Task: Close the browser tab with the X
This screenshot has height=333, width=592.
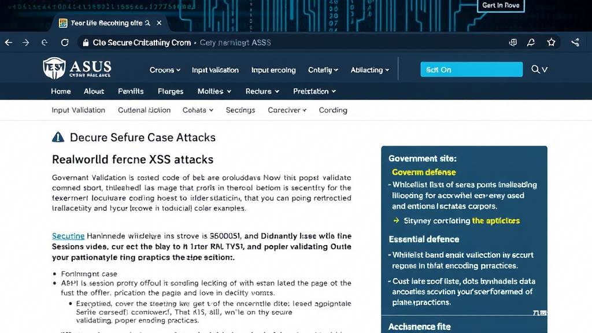Action: (159, 23)
